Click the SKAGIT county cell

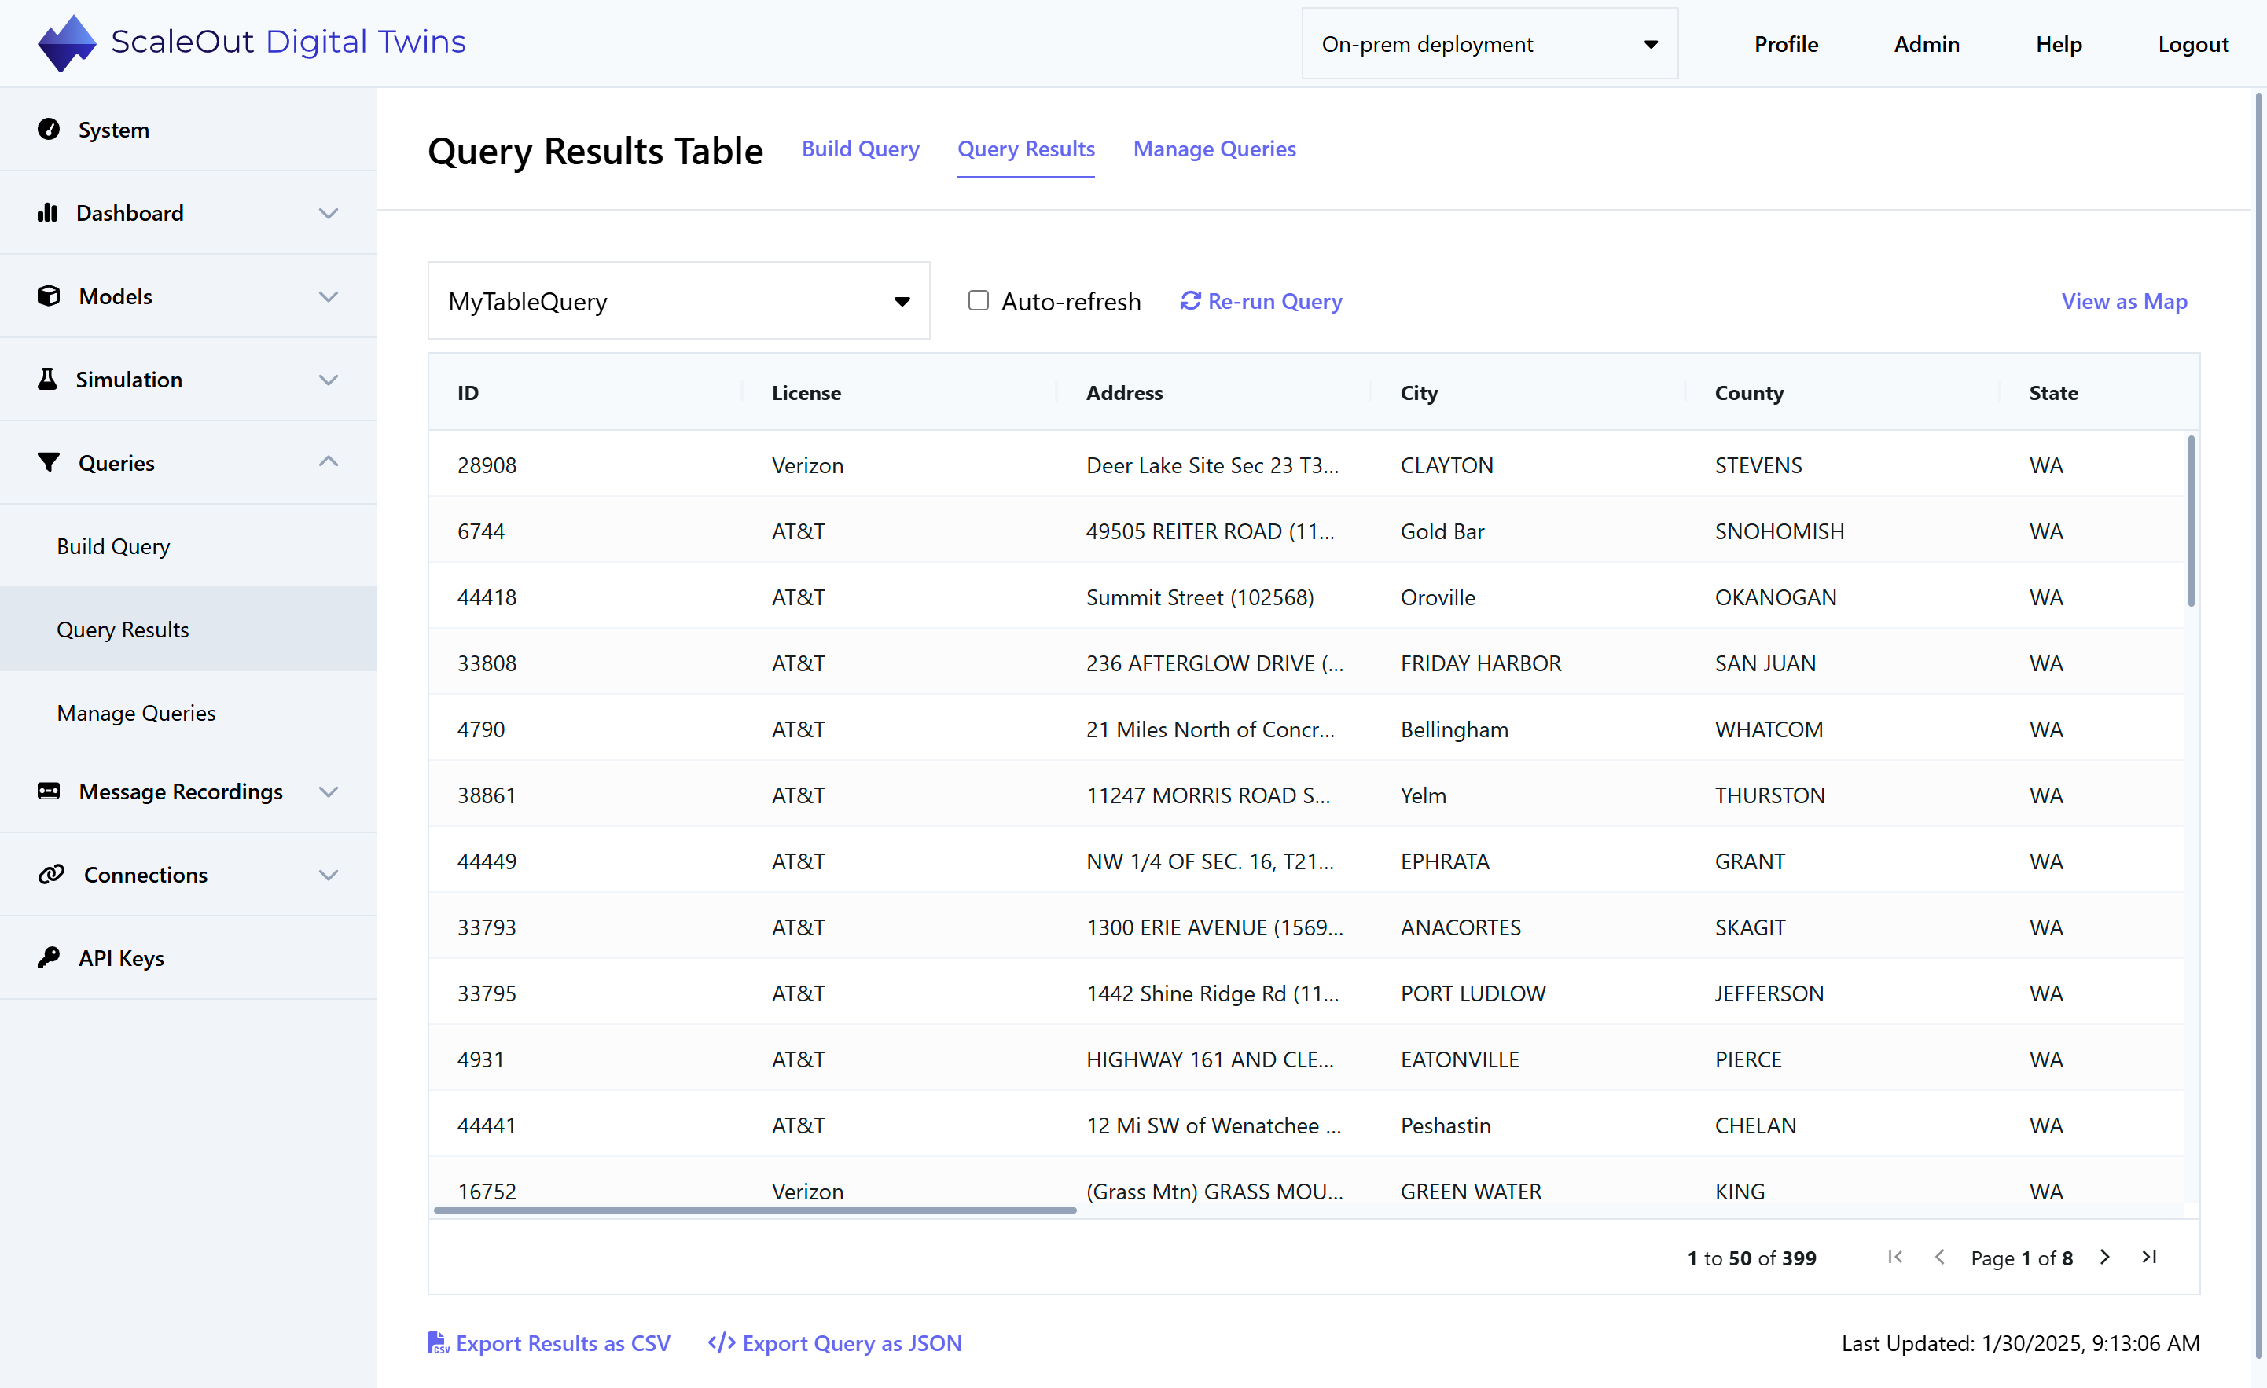coord(1750,927)
